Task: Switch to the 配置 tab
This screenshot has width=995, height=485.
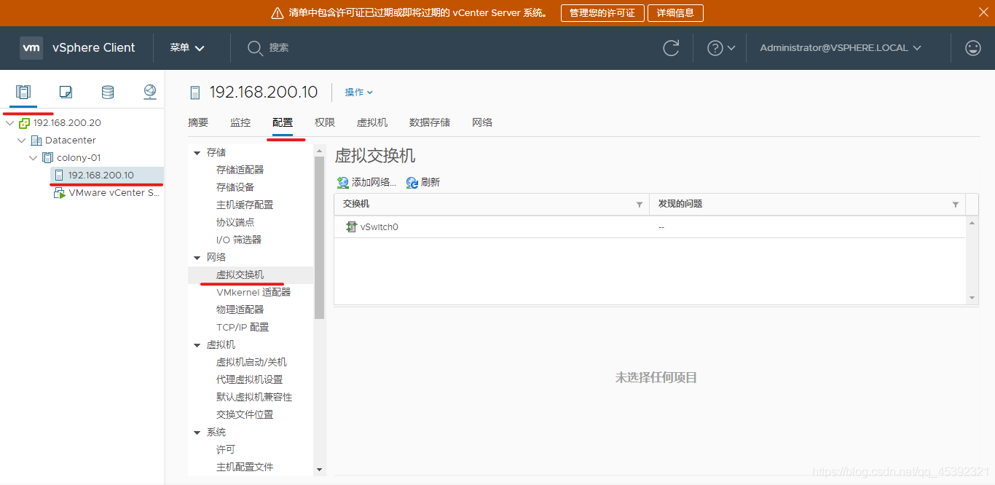Action: click(x=283, y=122)
